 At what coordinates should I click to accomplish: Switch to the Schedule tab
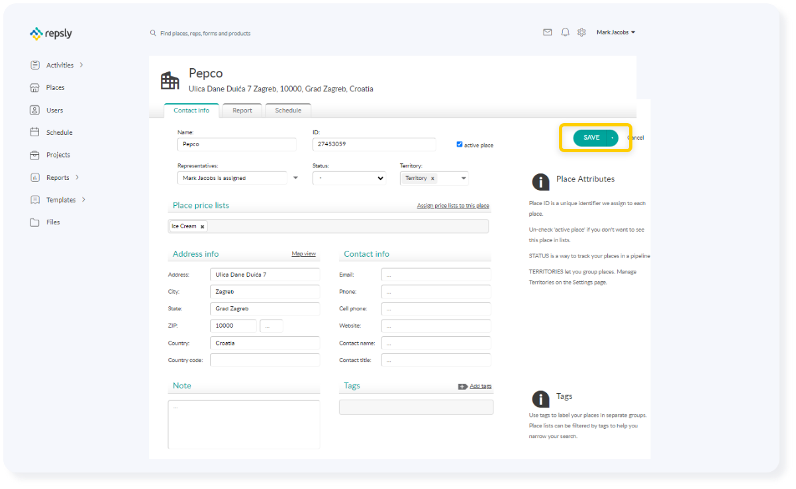[288, 111]
